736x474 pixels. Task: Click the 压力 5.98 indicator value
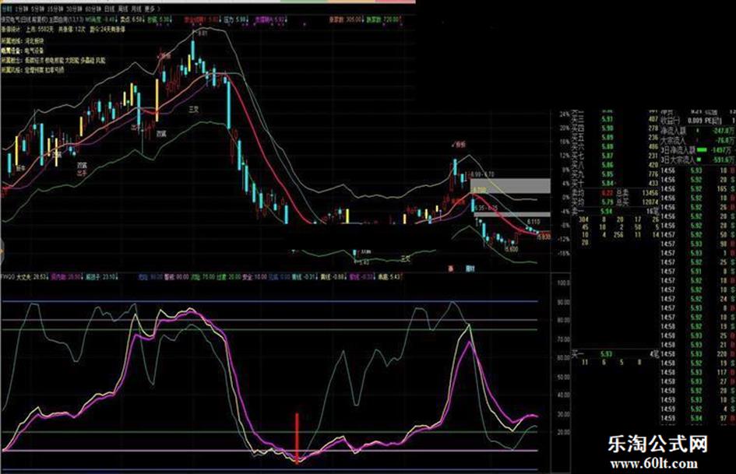click(236, 19)
